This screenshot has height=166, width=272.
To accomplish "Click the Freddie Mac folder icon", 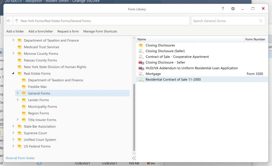I will (x=24, y=87).
